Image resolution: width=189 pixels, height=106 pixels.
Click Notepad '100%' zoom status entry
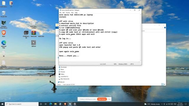(x=115, y=64)
